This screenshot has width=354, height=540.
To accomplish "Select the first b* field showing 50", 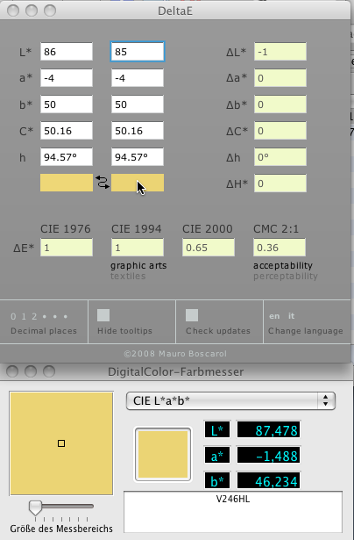I will (67, 104).
